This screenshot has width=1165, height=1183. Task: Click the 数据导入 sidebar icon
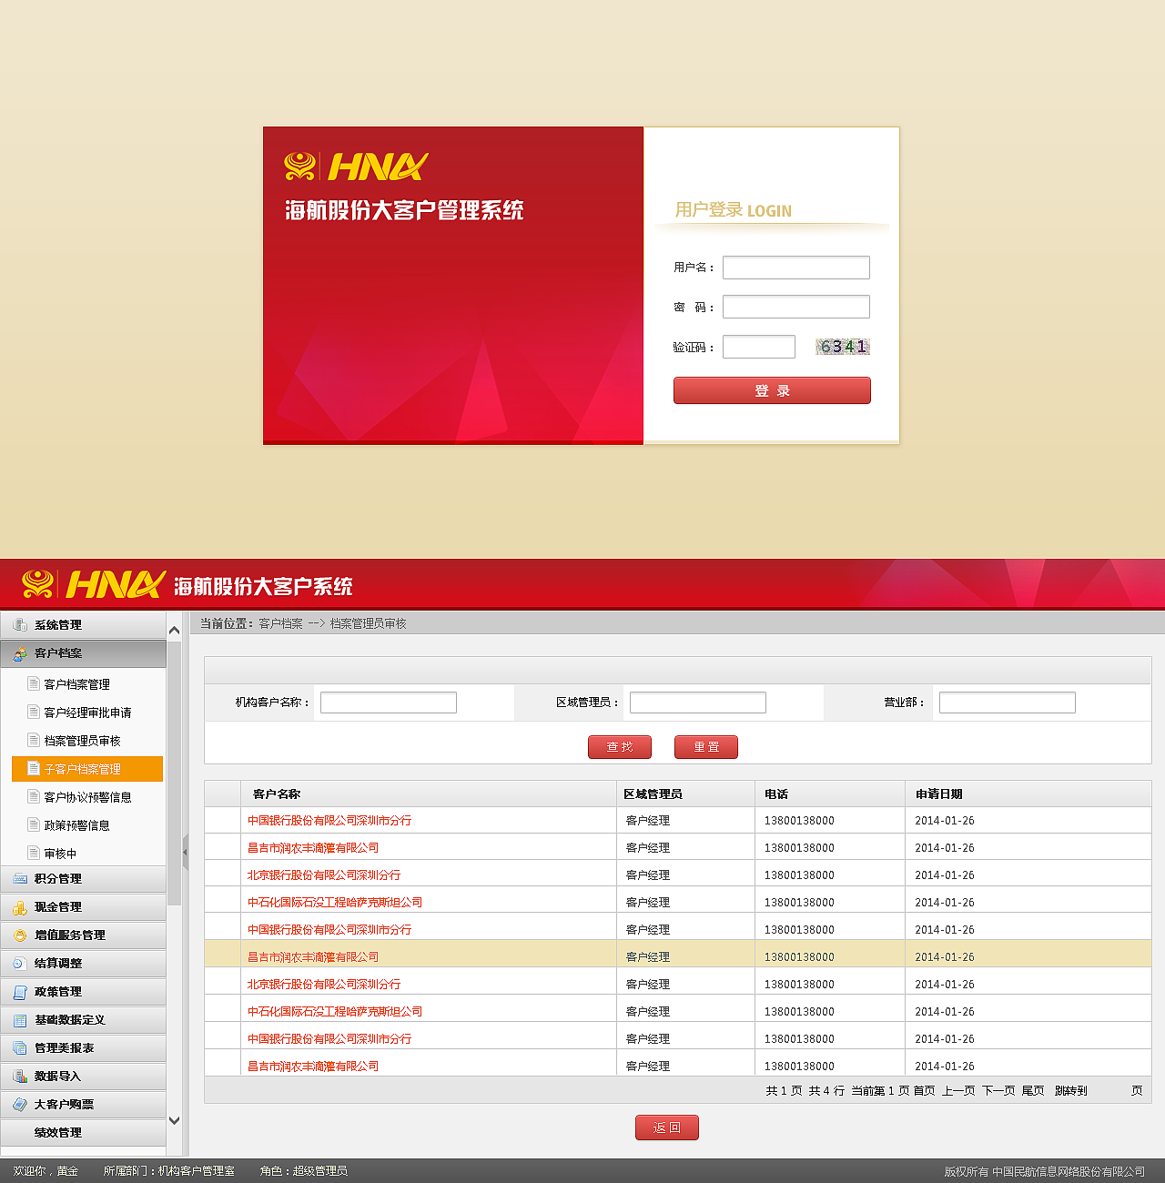[x=20, y=1077]
